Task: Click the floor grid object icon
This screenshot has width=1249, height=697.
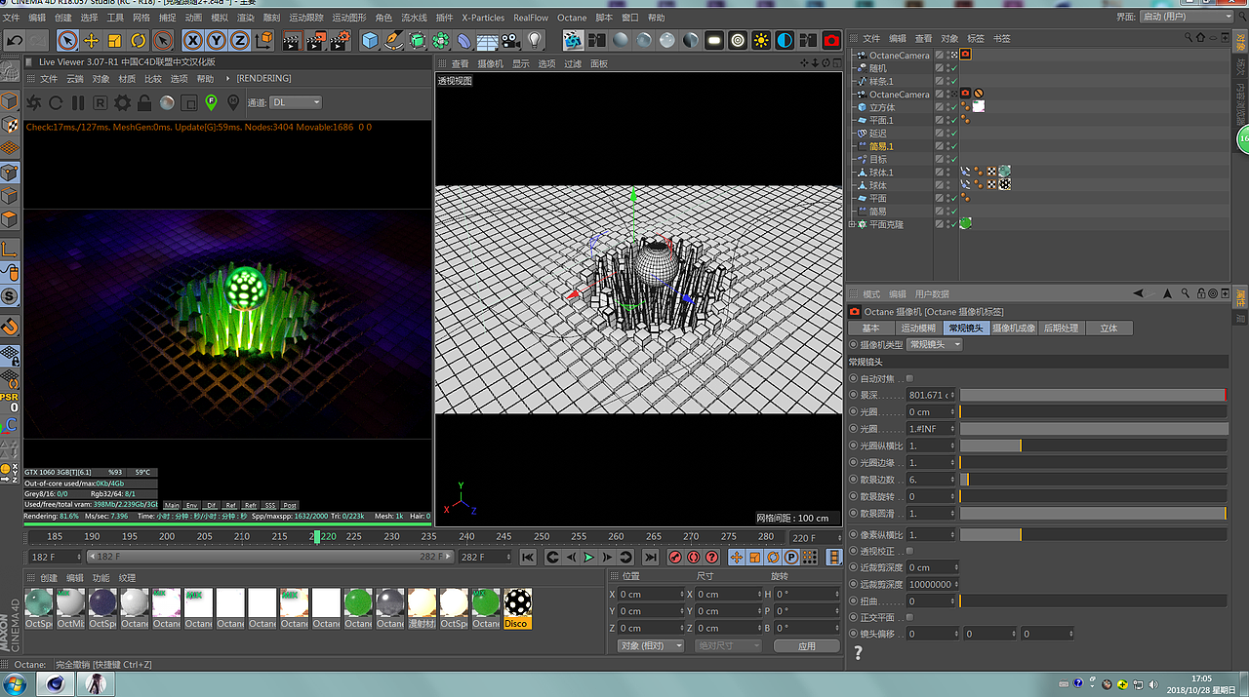Action: point(488,40)
